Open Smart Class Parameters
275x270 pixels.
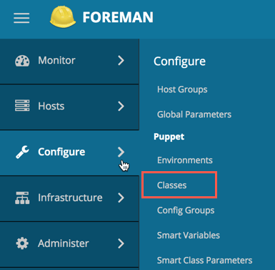point(204,260)
